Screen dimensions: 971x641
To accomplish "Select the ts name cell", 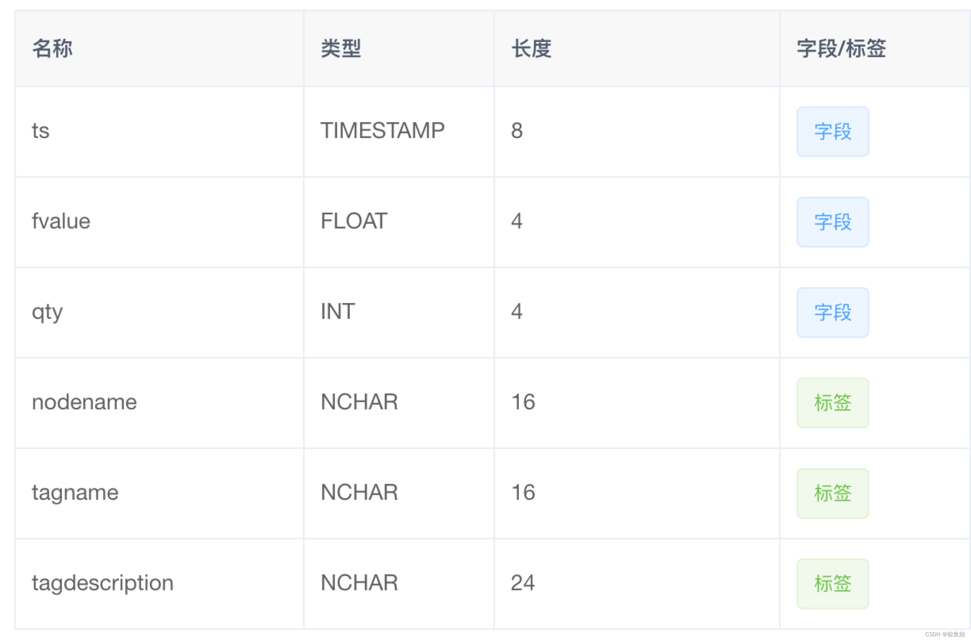I will (x=40, y=131).
